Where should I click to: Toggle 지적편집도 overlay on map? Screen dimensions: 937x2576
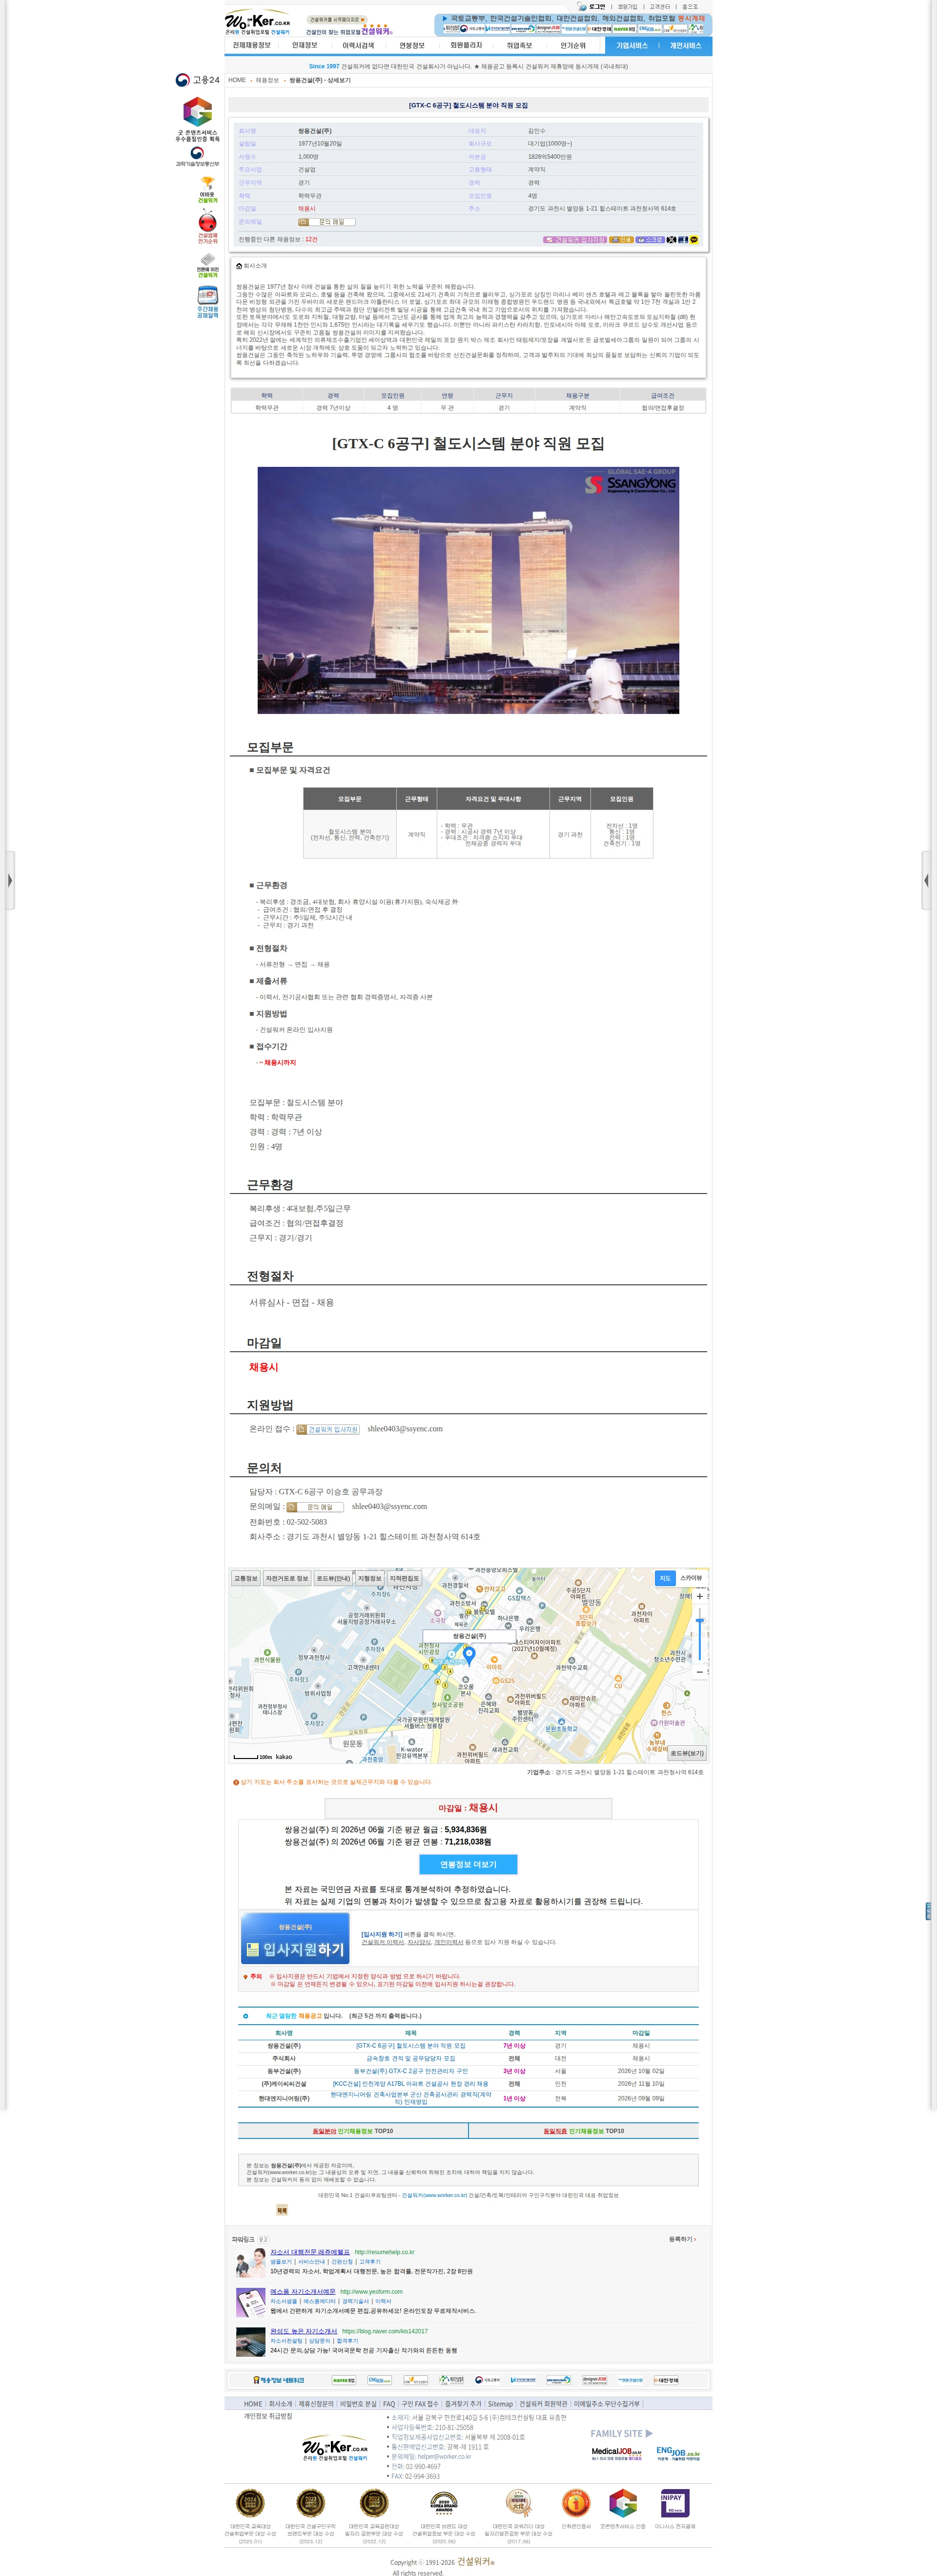tap(405, 1578)
